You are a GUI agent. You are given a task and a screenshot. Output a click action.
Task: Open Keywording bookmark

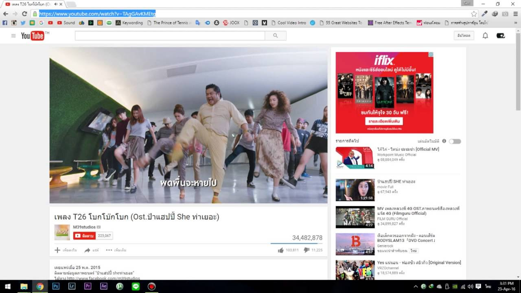point(129,23)
